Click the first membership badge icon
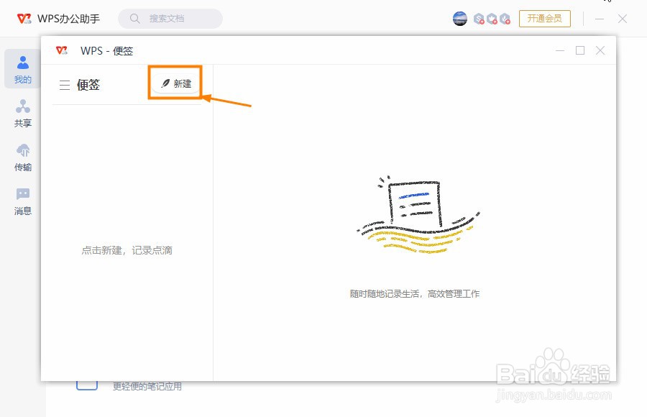This screenshot has width=647, height=417. click(479, 19)
